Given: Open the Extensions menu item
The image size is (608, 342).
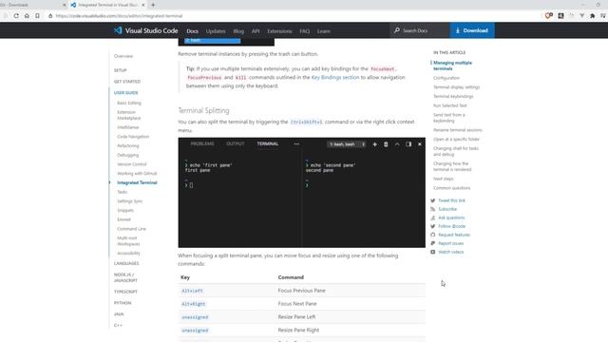Looking at the screenshot, I should tap(279, 31).
